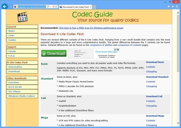Open Contents link for Mega variant
181x128 pixels.
pos(151,121)
